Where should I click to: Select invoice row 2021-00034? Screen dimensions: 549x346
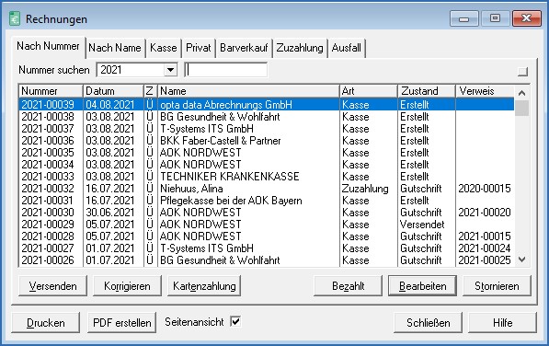[267, 164]
